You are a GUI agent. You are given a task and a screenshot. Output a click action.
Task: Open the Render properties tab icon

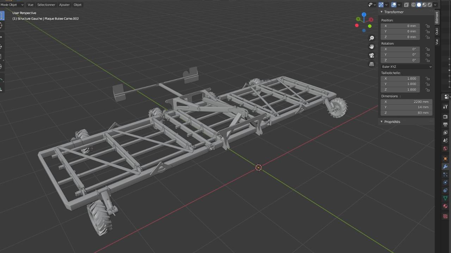click(445, 117)
